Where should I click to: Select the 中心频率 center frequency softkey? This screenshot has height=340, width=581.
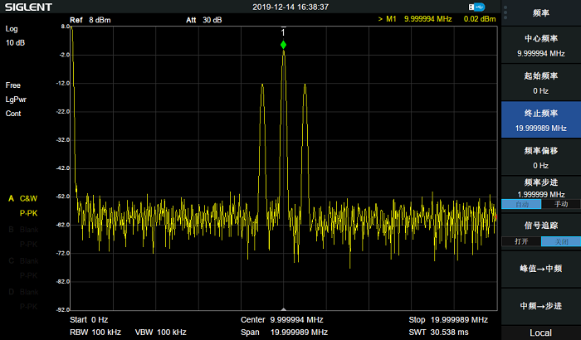click(x=541, y=45)
